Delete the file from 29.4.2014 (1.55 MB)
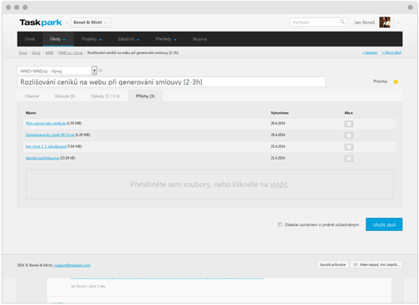 point(348,124)
